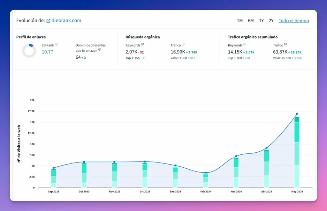The image size is (327, 211).
Task: Open Tráfico info icon under Búsqueda orgánica
Action: click(183, 45)
